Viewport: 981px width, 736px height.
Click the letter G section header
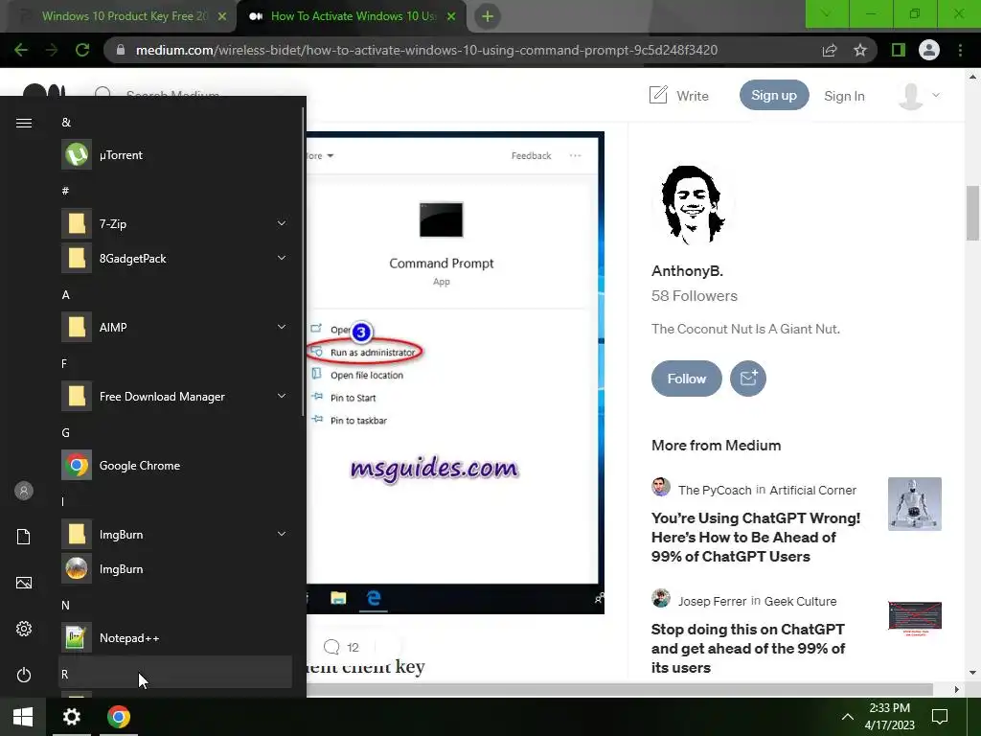[x=66, y=432]
